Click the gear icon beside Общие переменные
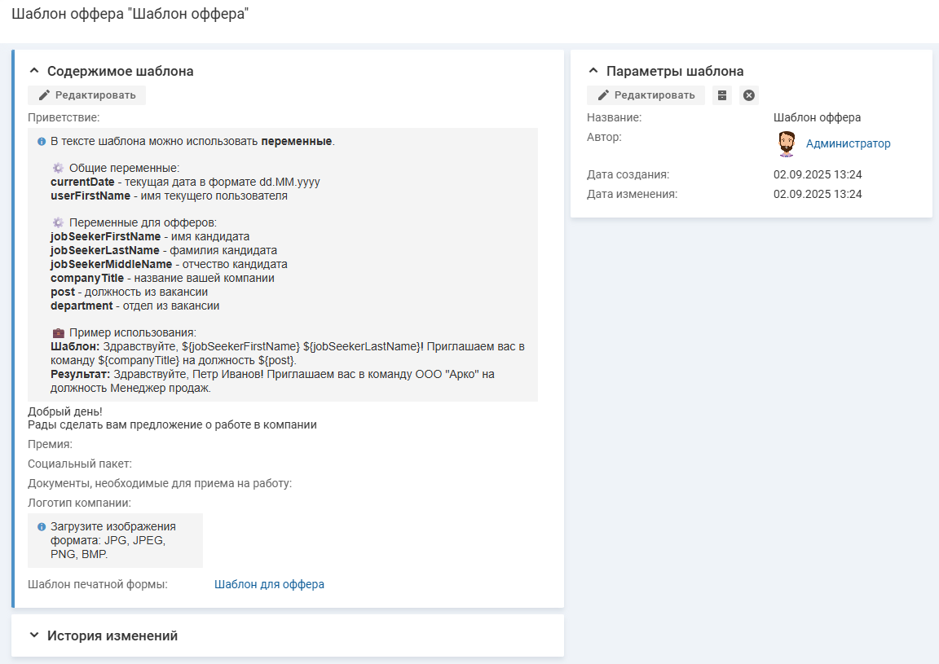Screen dimensions: 939x664 [58, 169]
